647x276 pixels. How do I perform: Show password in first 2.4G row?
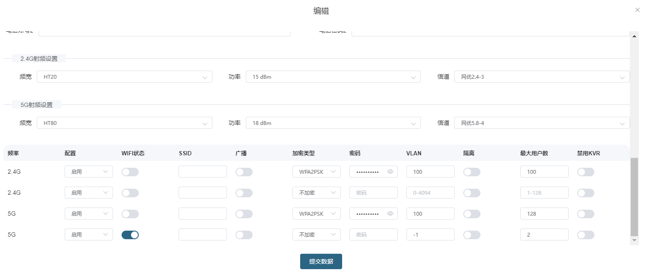(x=390, y=172)
